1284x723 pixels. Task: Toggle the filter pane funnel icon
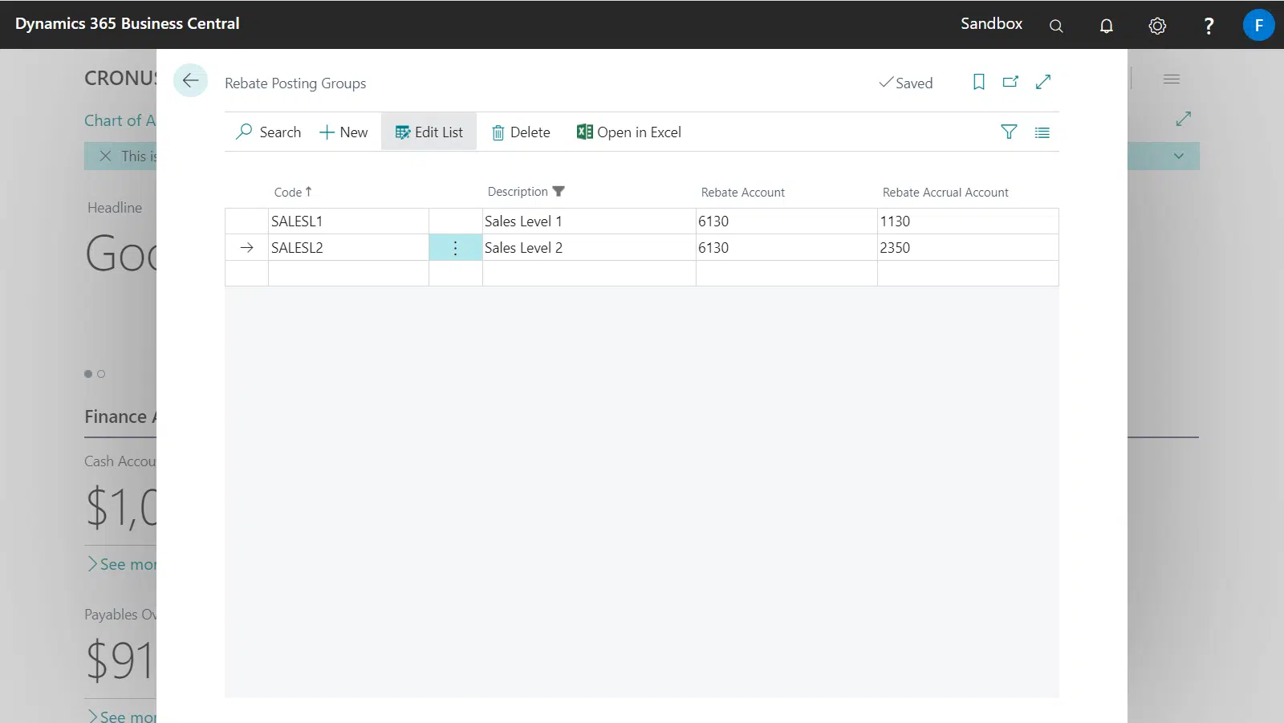point(1009,132)
